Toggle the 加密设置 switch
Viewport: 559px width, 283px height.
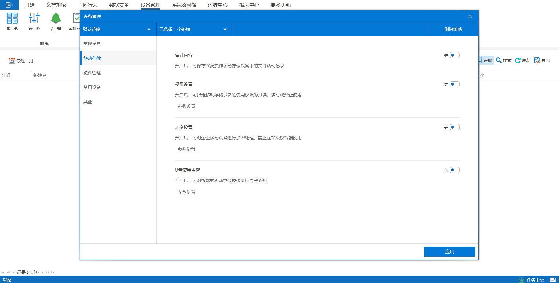[454, 127]
